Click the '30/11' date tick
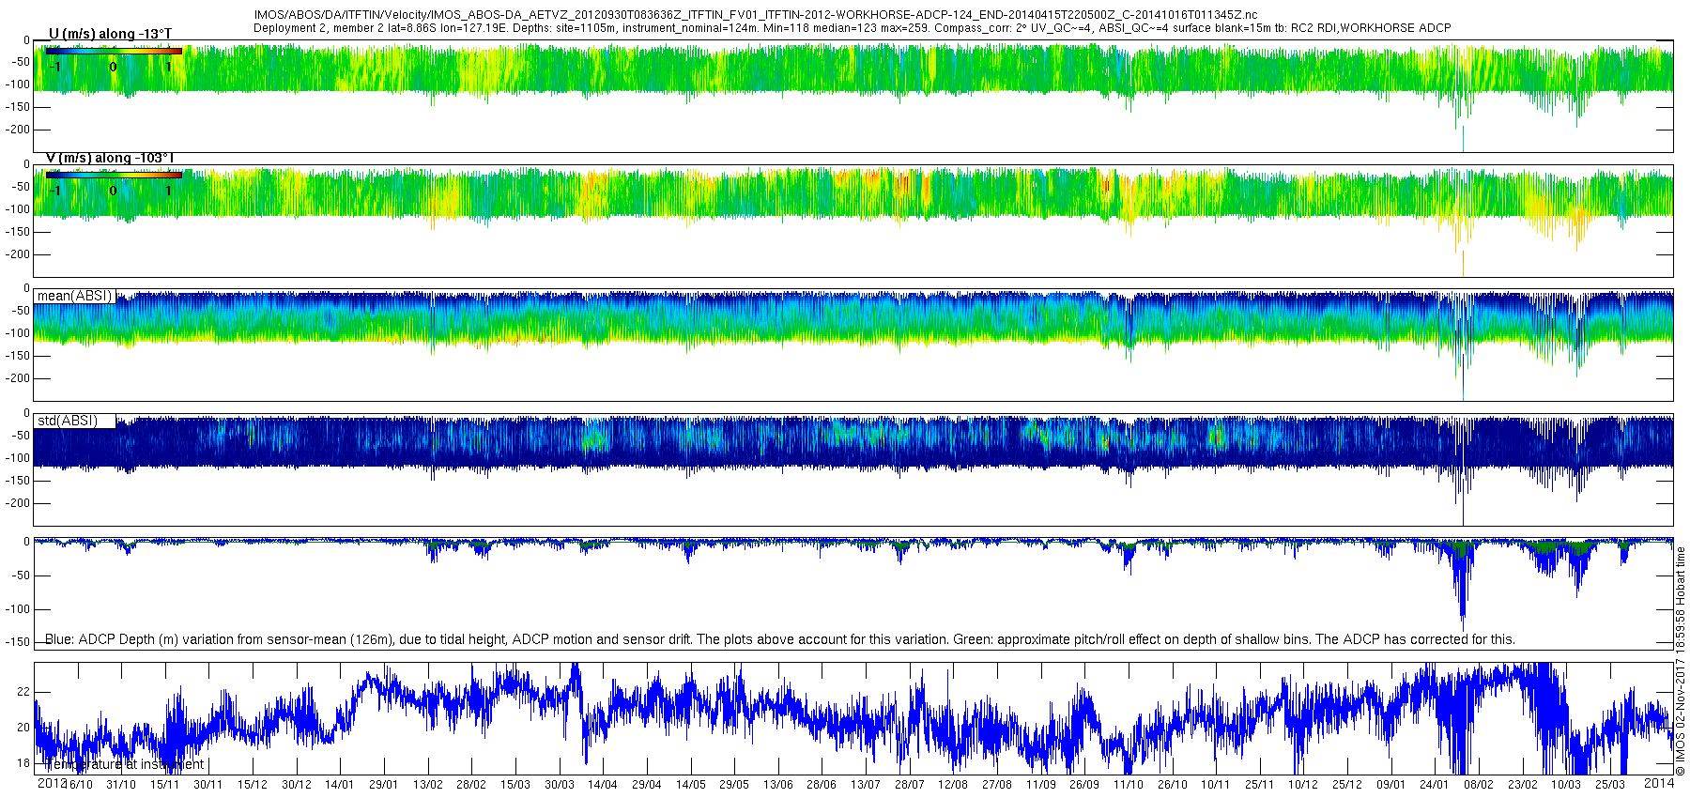1690x798 pixels. click(208, 785)
